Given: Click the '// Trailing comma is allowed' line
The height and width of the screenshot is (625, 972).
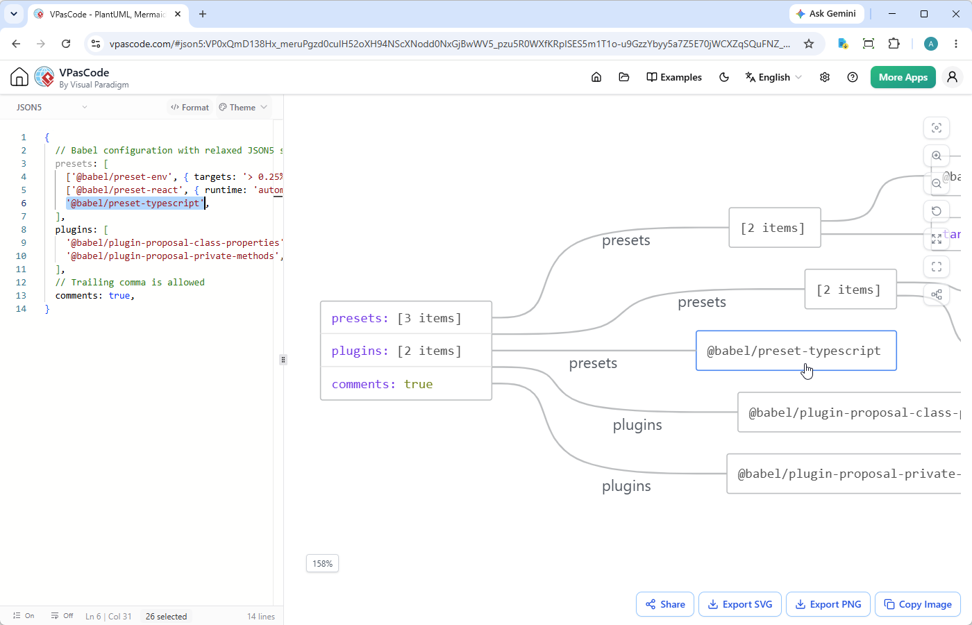Looking at the screenshot, I should click(130, 282).
